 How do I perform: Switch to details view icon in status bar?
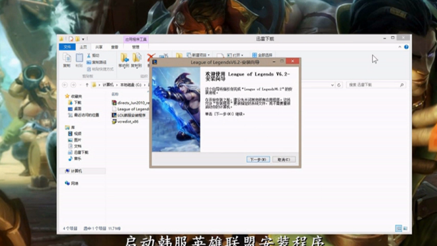click(399, 228)
